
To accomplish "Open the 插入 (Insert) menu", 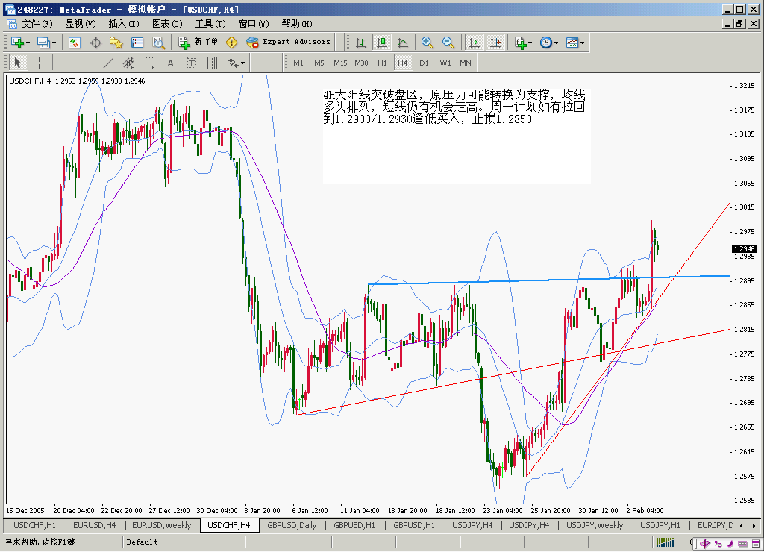I will point(124,24).
